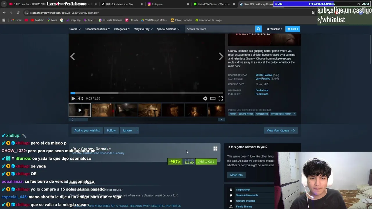Add a tag with plus button
The width and height of the screenshot is (372, 209).
pos(294,114)
